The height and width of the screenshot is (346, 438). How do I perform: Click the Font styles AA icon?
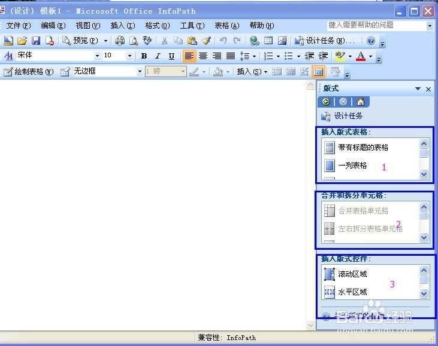point(8,56)
